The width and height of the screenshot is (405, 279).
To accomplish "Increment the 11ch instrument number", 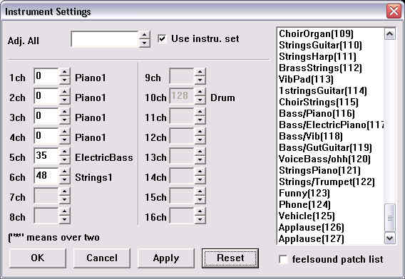I will (200, 112).
